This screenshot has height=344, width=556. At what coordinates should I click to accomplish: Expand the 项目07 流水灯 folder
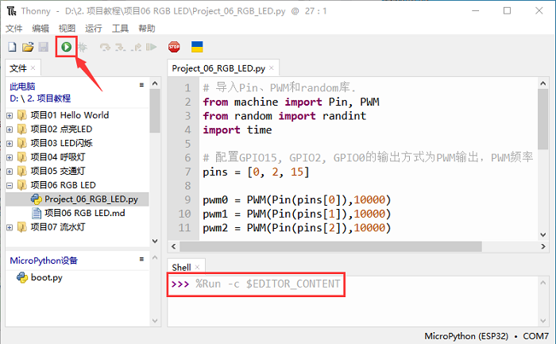(10, 228)
